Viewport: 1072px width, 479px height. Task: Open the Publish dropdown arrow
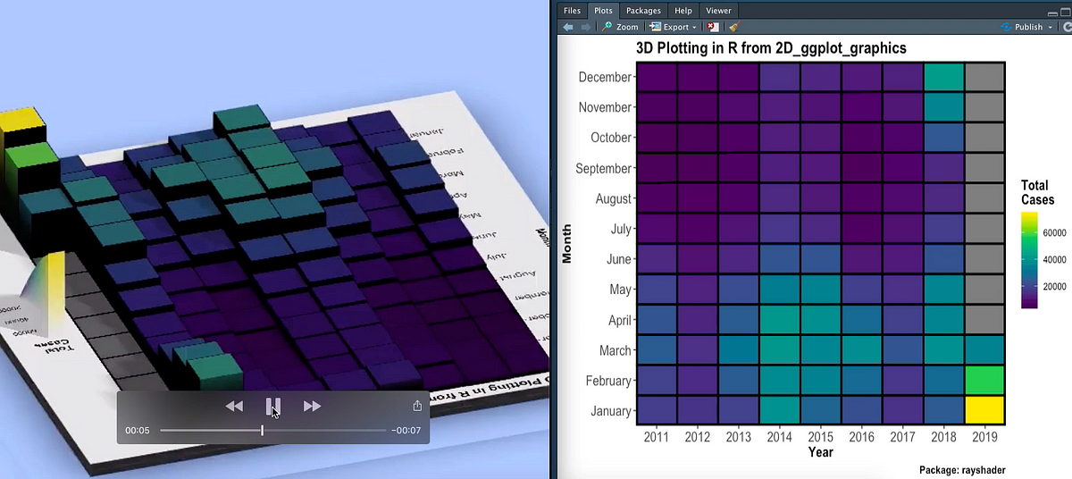(1050, 27)
